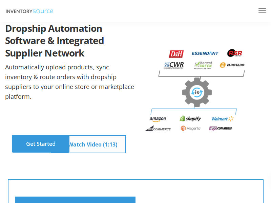The width and height of the screenshot is (271, 203).
Task: Click the central gear sync icon
Action: [x=197, y=92]
